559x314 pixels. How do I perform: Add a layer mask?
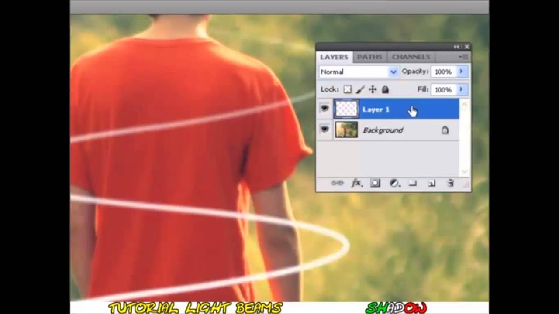tap(376, 183)
